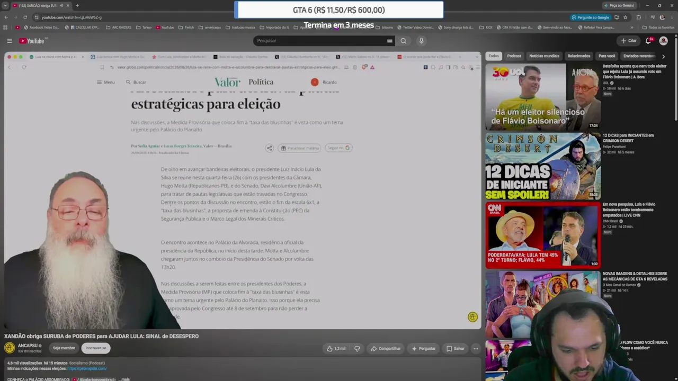The height and width of the screenshot is (381, 678).
Task: Select the 'Notícias mundiais' filter chip
Action: click(x=544, y=56)
